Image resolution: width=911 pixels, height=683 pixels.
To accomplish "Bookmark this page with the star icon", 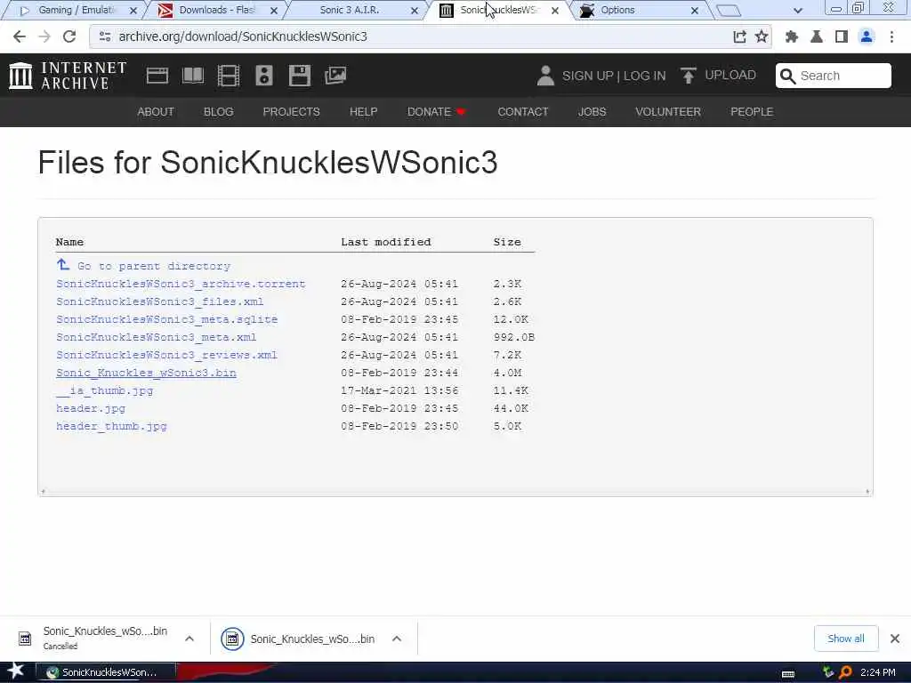I will coord(762,36).
